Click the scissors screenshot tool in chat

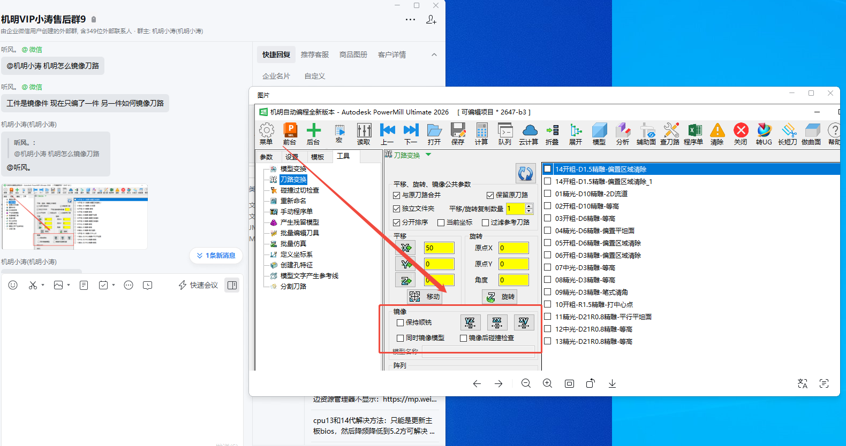pyautogui.click(x=33, y=286)
